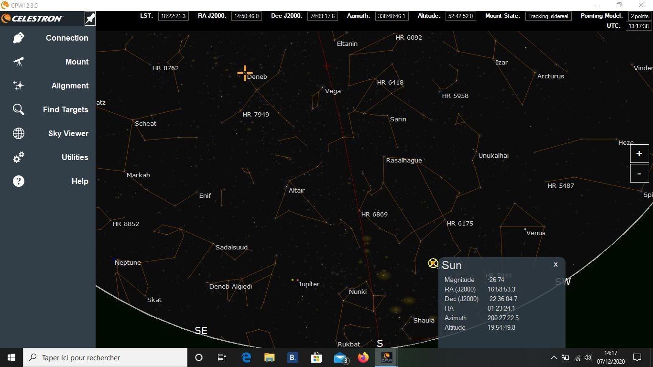653x367 pixels.
Task: Open the Windows Start menu
Action: pos(11,357)
